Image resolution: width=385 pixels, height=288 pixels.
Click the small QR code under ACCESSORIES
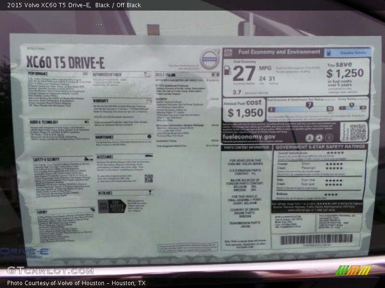point(149,178)
